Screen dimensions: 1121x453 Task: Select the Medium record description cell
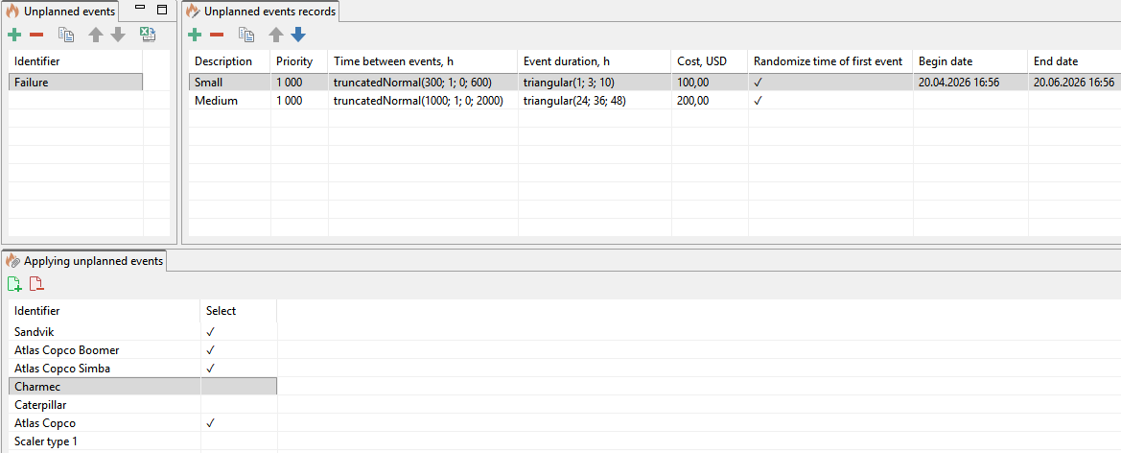tap(230, 101)
